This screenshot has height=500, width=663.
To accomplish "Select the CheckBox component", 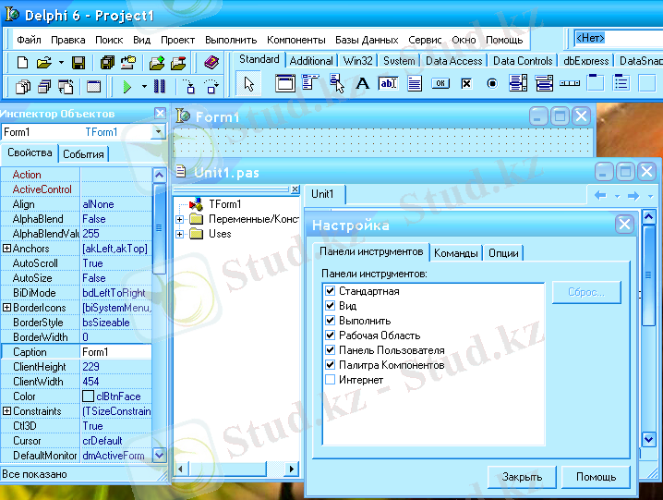I will click(466, 83).
